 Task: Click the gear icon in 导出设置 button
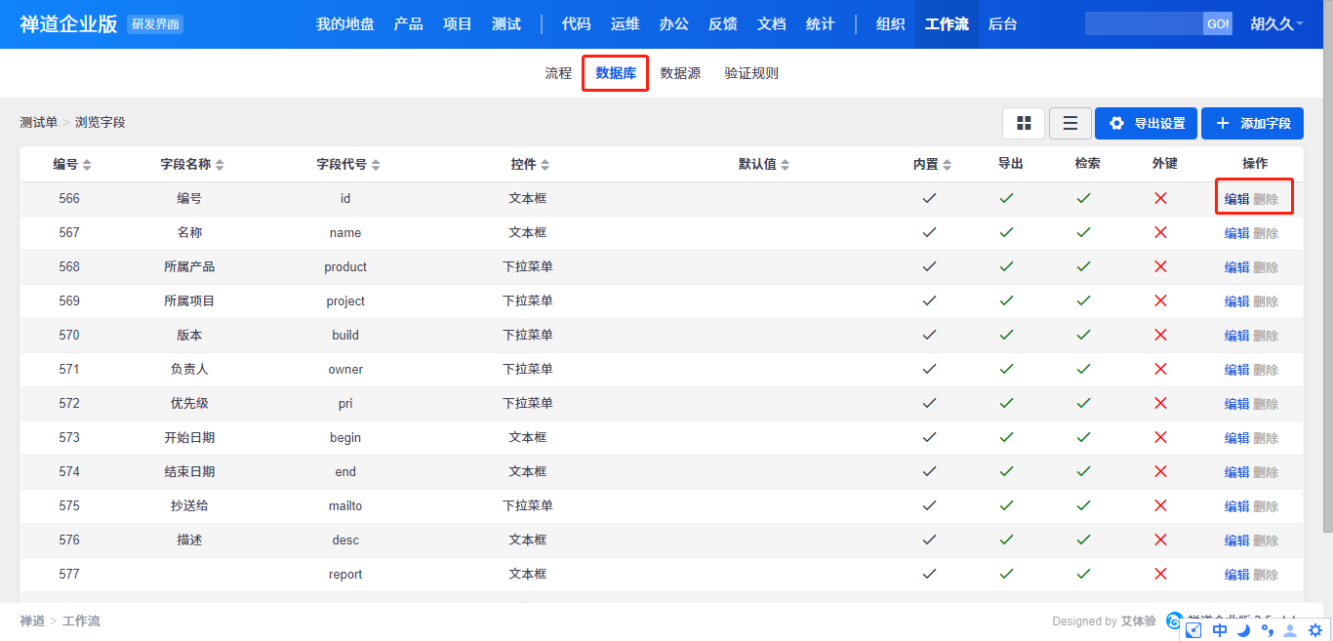(x=1117, y=124)
